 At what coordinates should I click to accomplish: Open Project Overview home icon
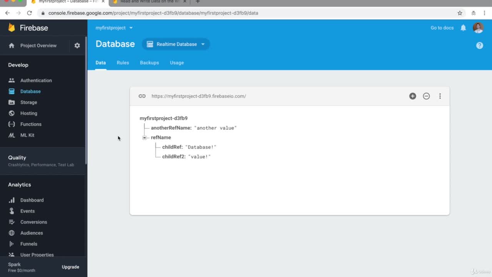point(12,45)
